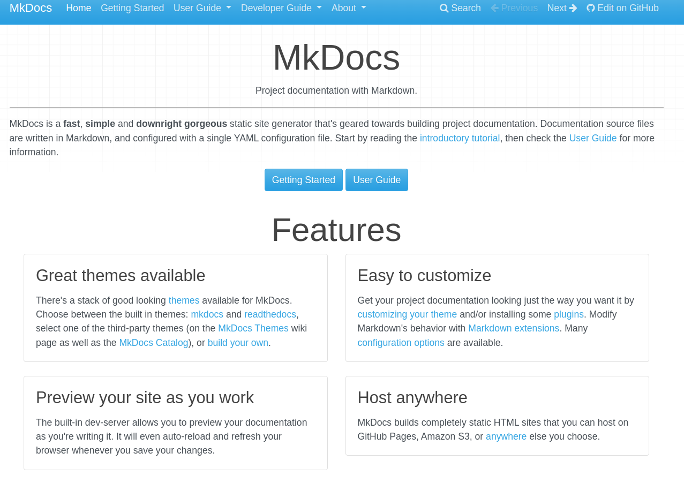Open the MkDocs Catalog link
684x483 pixels.
pyautogui.click(x=154, y=343)
